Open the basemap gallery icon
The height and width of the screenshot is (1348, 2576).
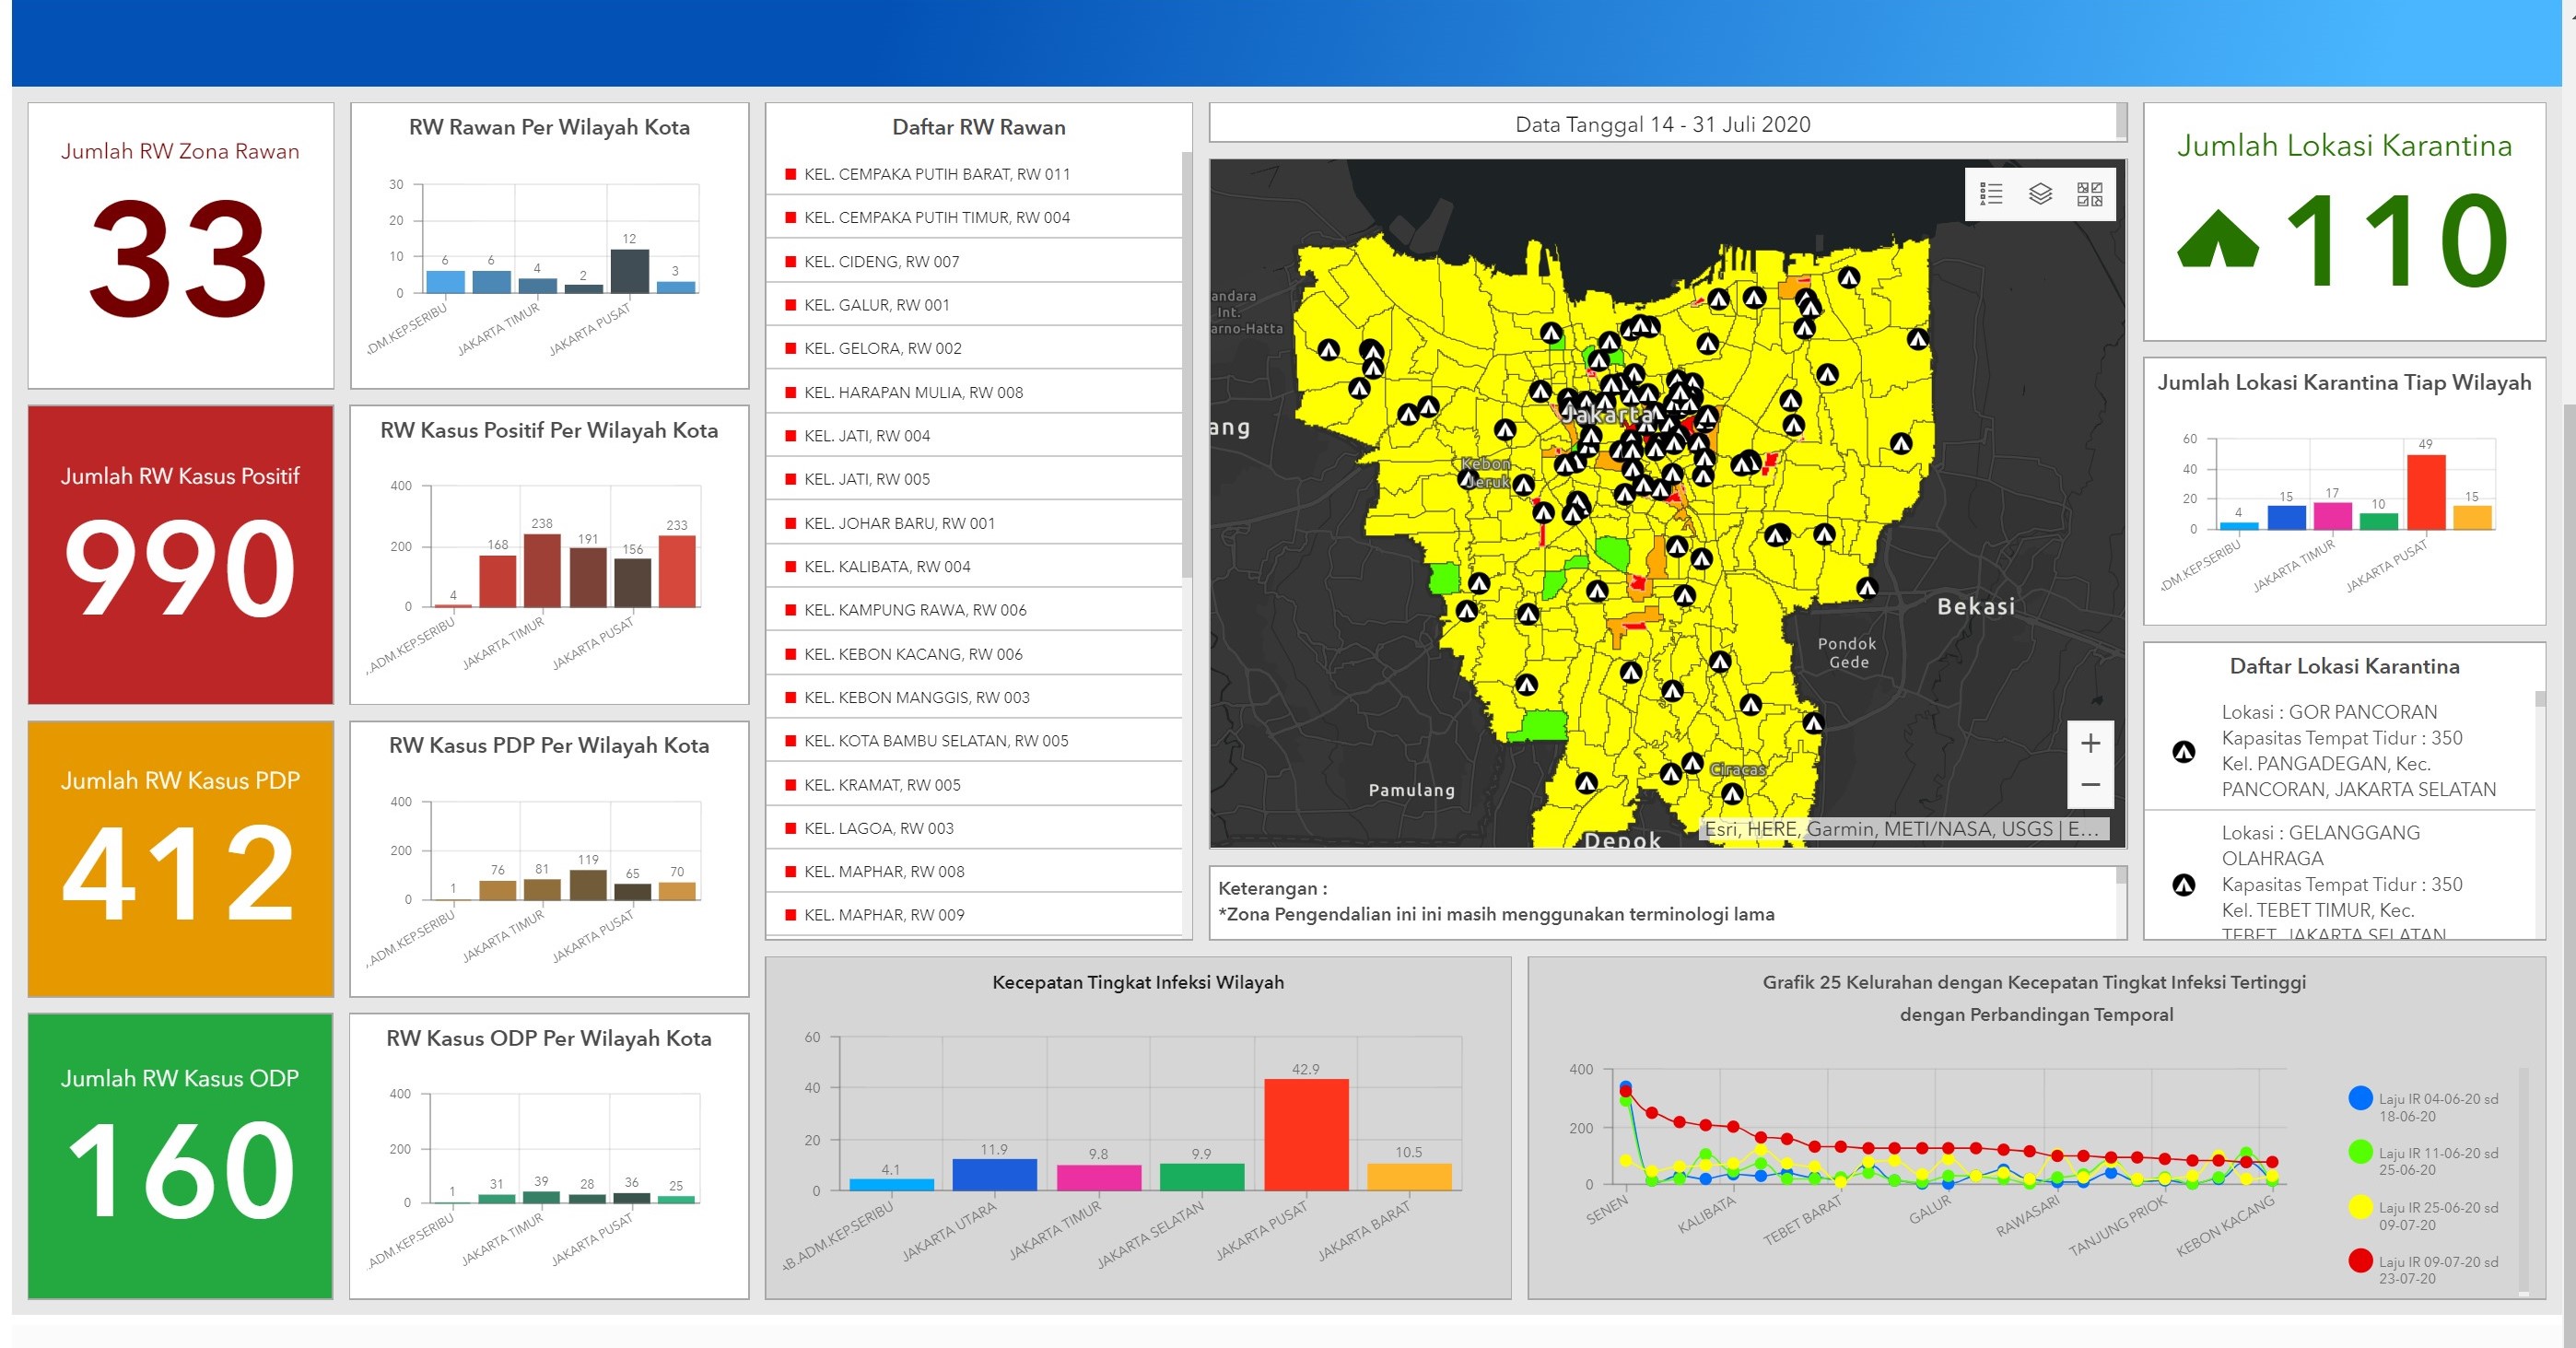click(2089, 194)
